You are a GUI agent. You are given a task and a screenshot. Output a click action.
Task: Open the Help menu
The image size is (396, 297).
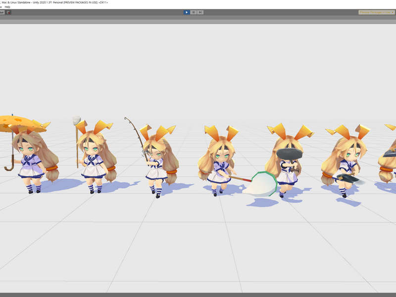[7, 7]
